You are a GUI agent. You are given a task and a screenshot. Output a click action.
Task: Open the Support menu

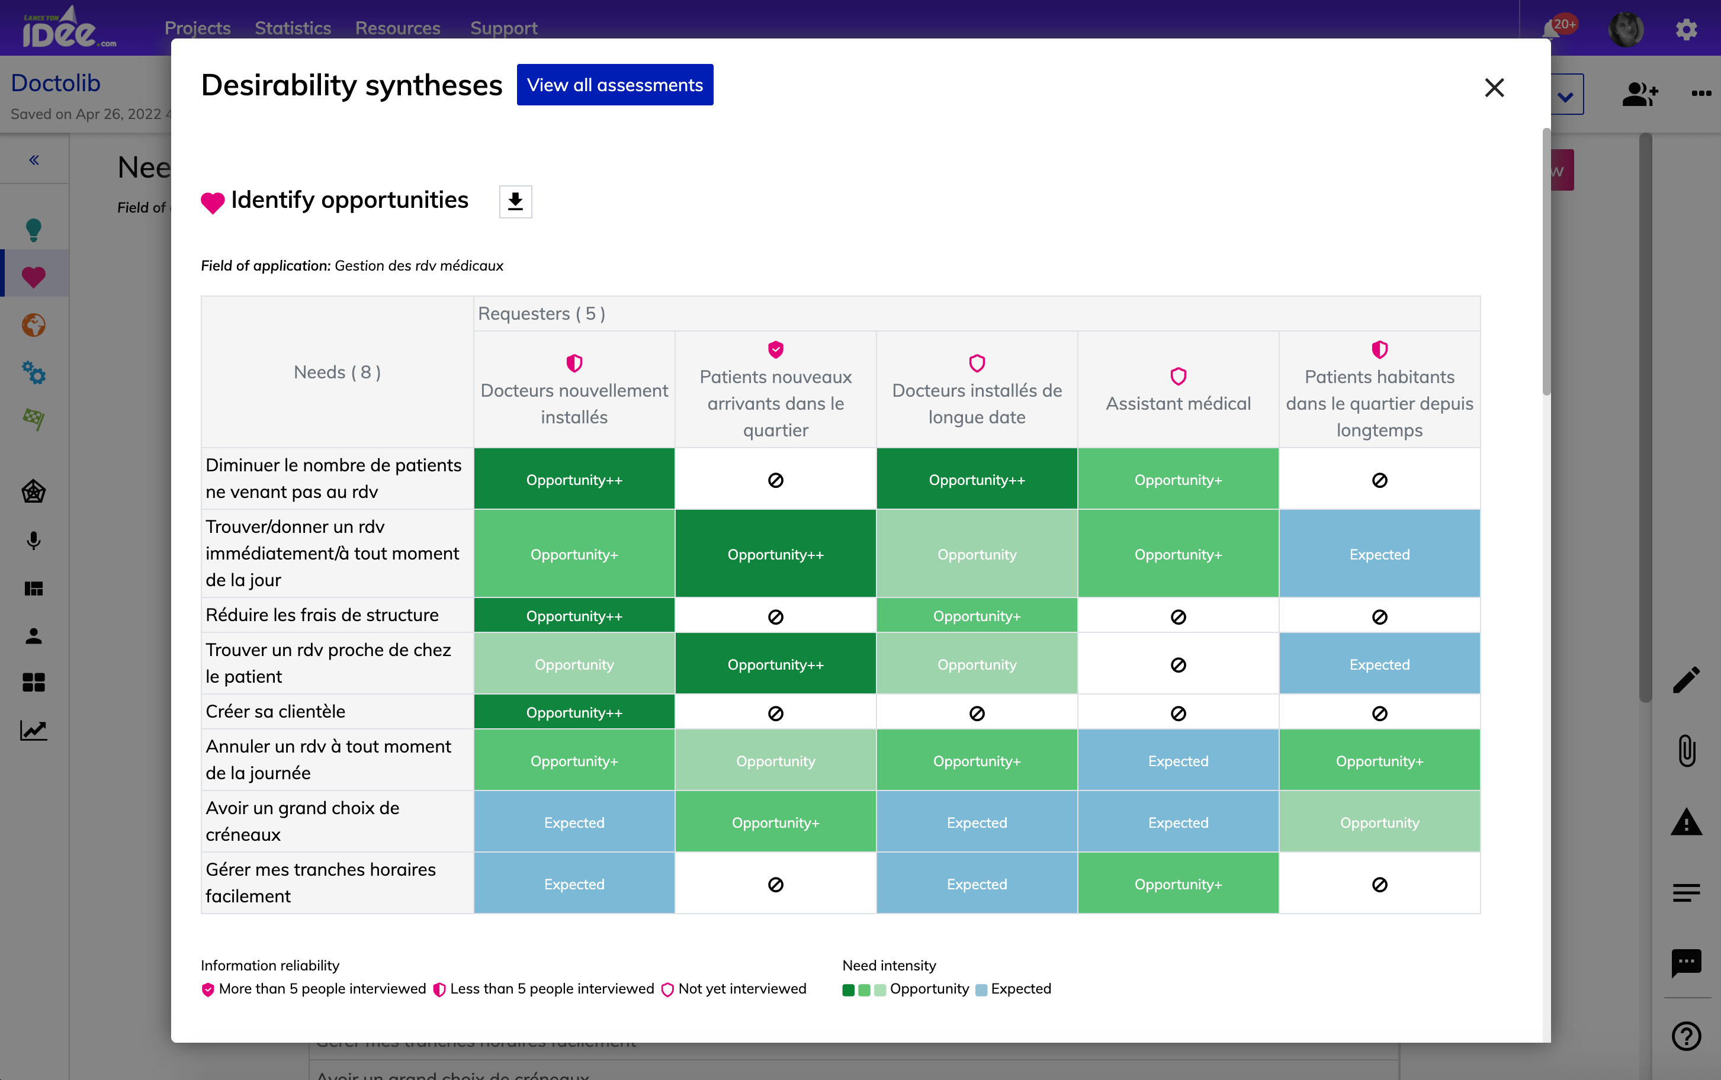pos(503,28)
